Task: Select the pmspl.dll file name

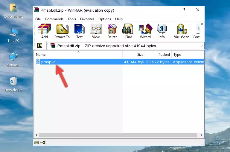Action: (49, 62)
